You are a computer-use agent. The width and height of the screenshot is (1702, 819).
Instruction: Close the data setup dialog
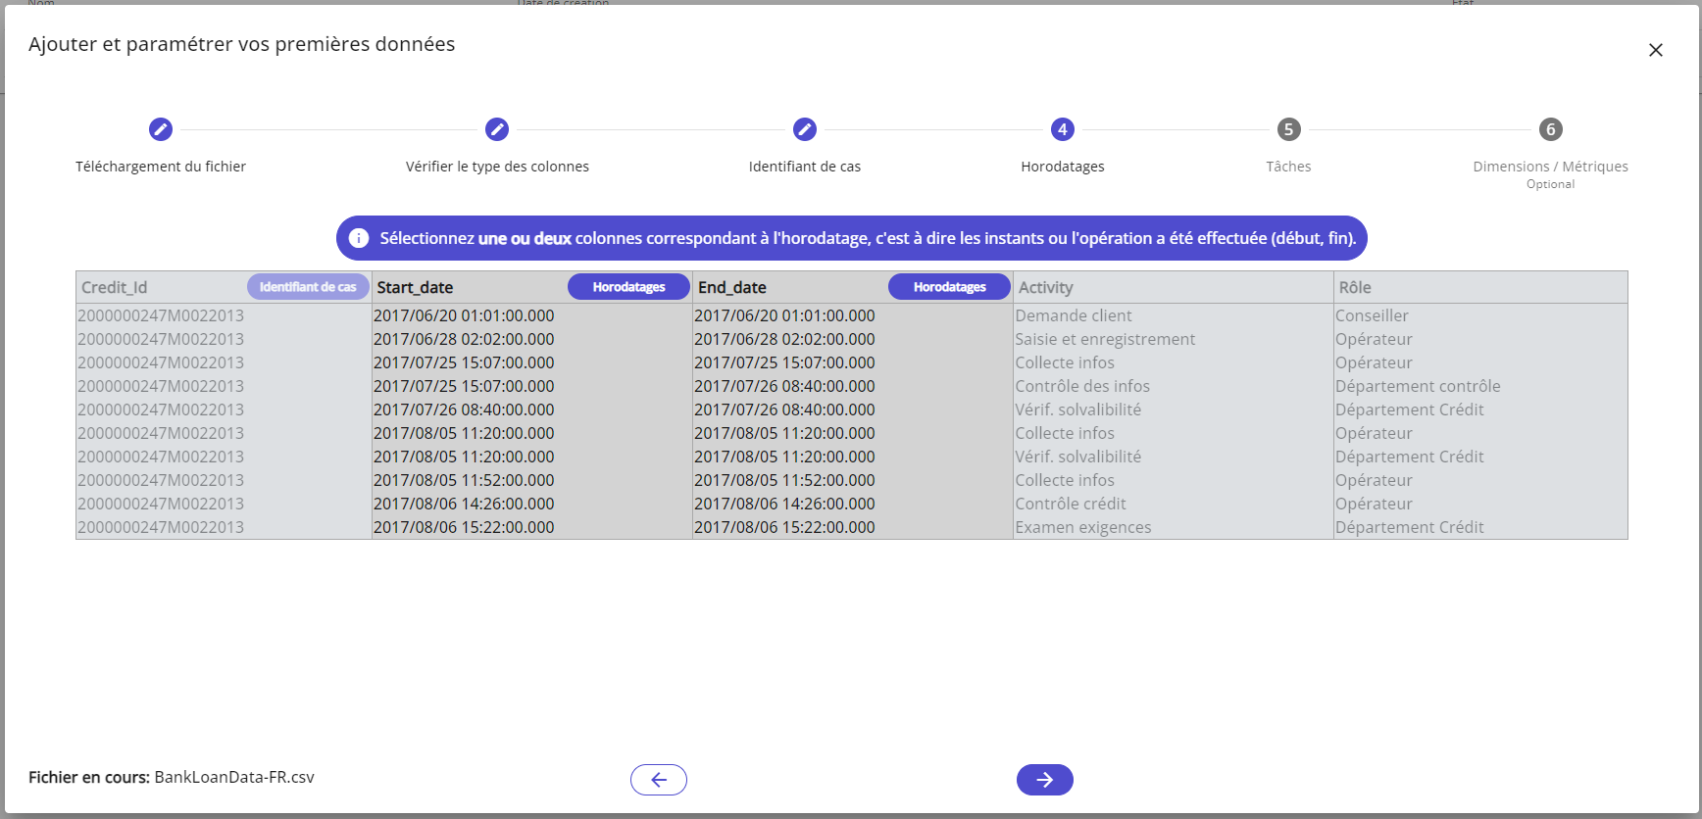click(x=1656, y=50)
